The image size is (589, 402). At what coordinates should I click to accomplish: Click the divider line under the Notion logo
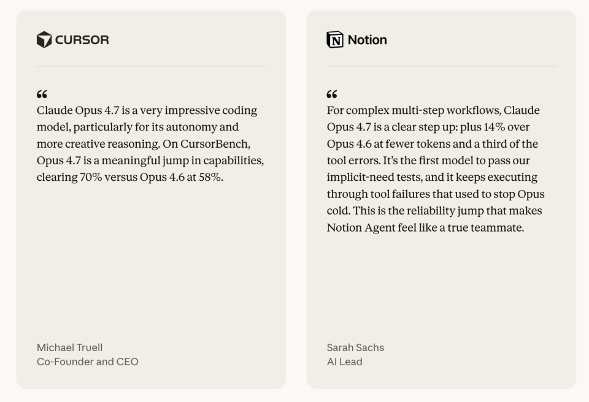441,66
